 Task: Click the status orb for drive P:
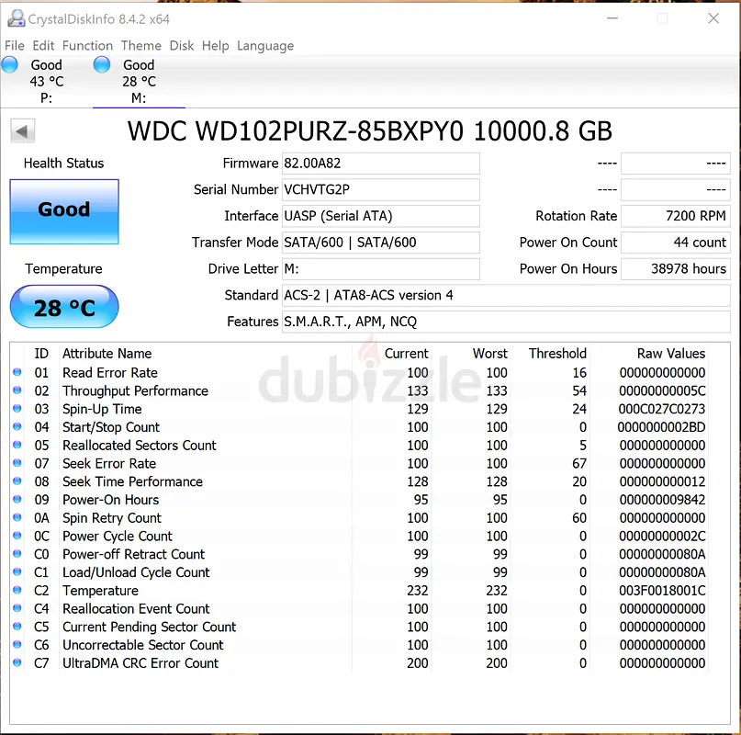pos(10,64)
